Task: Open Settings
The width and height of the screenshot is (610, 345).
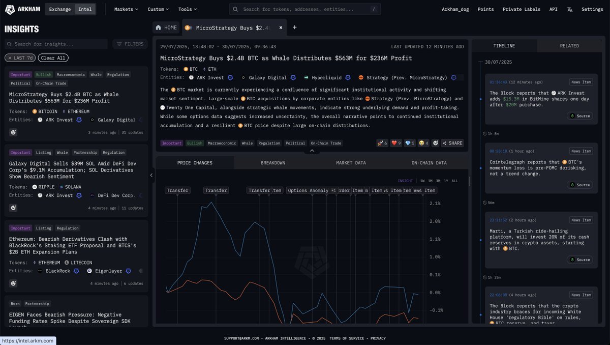Action: click(592, 9)
